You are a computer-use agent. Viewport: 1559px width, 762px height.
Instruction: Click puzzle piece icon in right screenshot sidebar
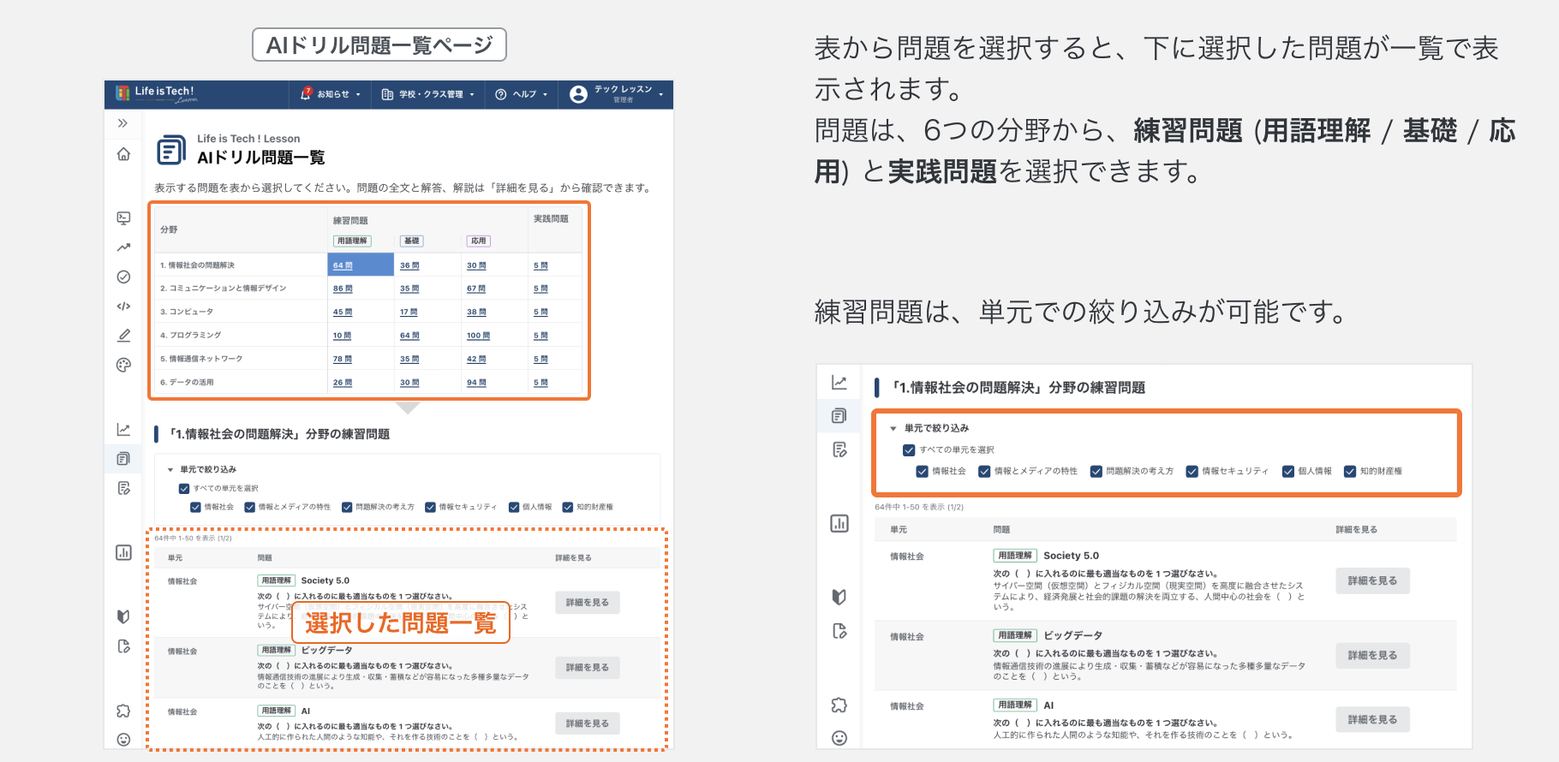click(x=839, y=705)
